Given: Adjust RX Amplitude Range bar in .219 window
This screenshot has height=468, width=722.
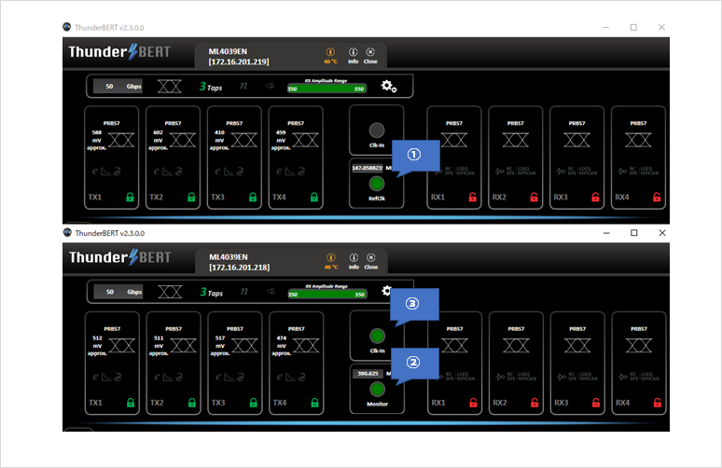Looking at the screenshot, I should coord(326,89).
